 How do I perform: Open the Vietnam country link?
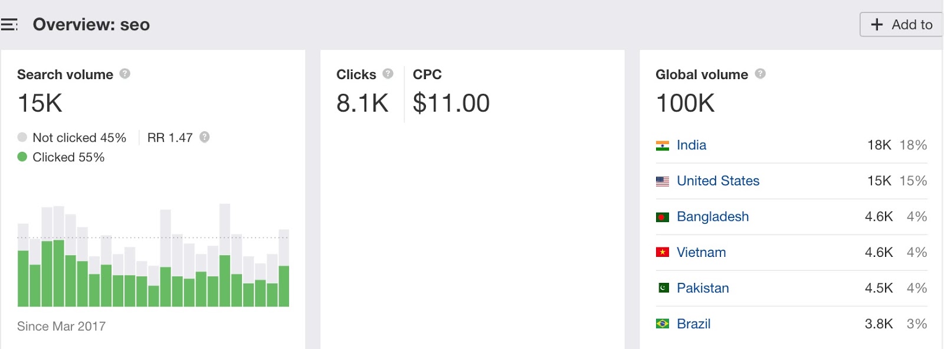coord(701,253)
